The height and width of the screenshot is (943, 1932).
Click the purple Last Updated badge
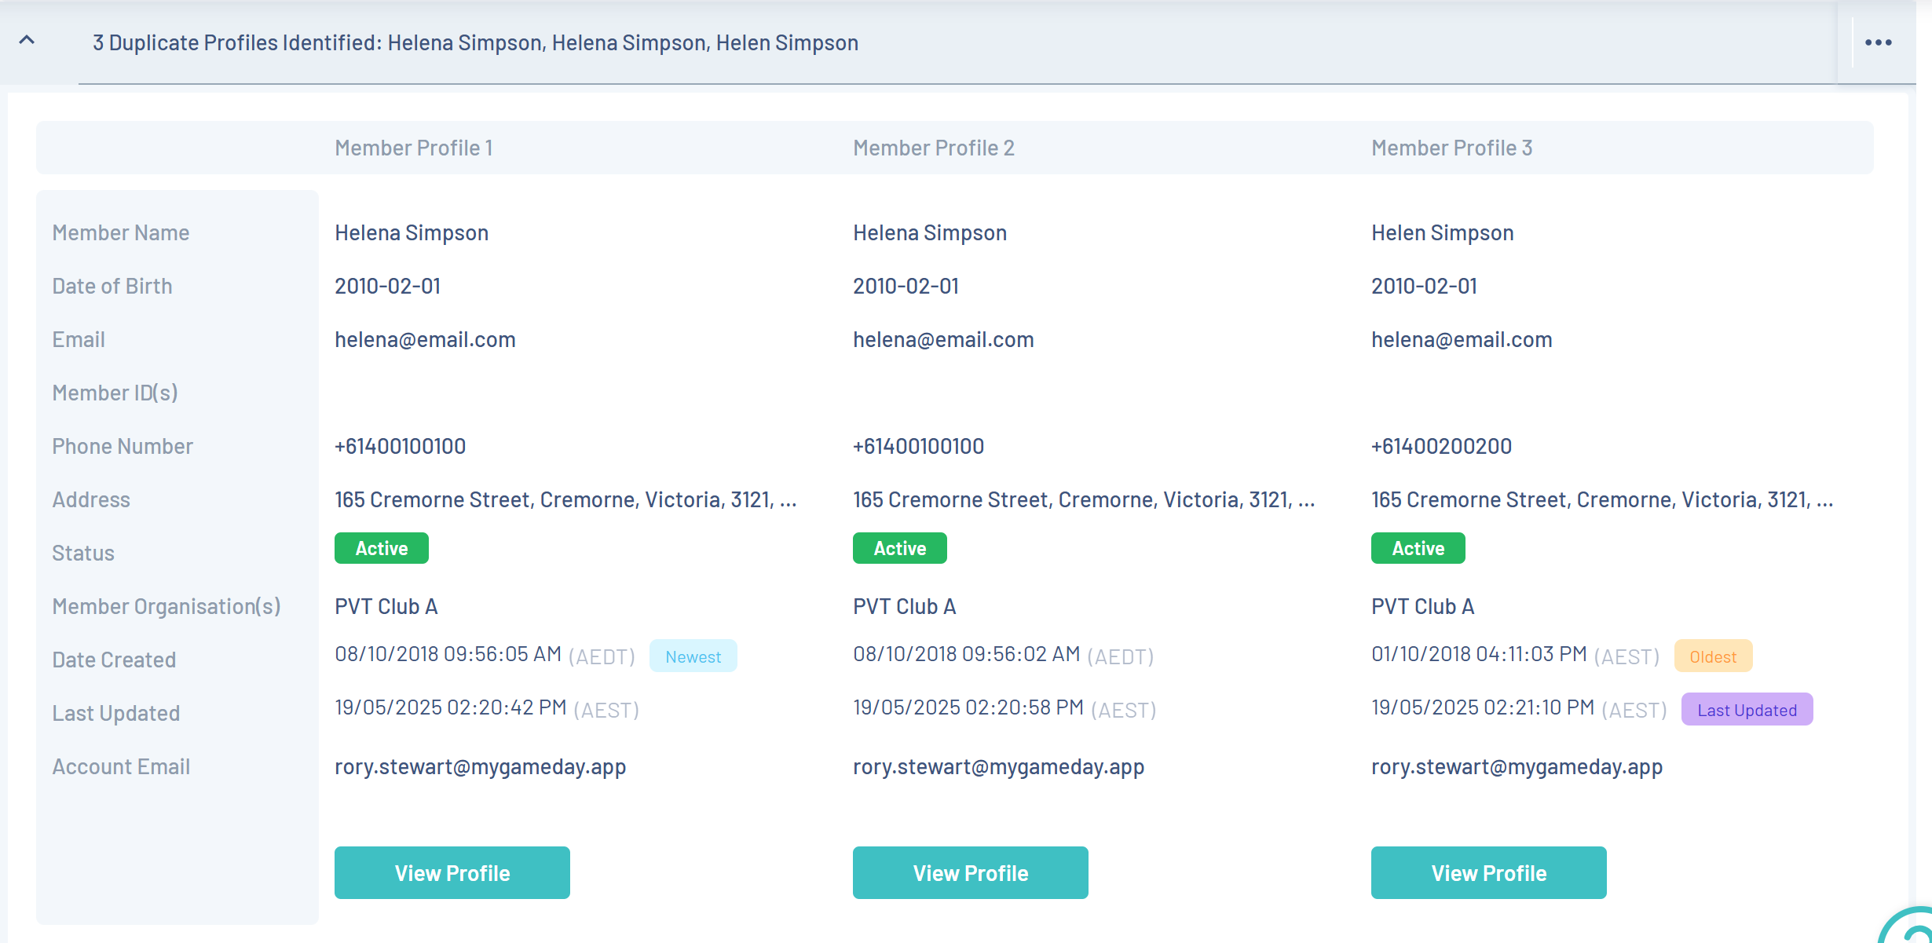coord(1747,710)
